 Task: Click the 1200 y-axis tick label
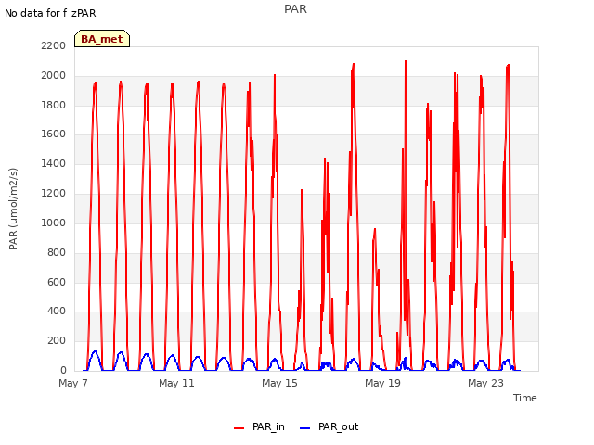[x=54, y=193]
